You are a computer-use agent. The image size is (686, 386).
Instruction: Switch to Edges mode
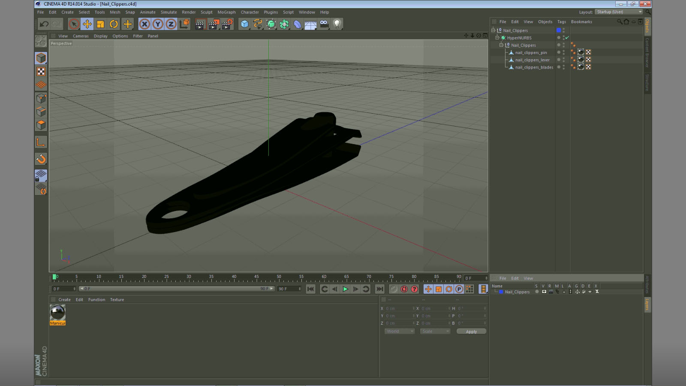41,112
